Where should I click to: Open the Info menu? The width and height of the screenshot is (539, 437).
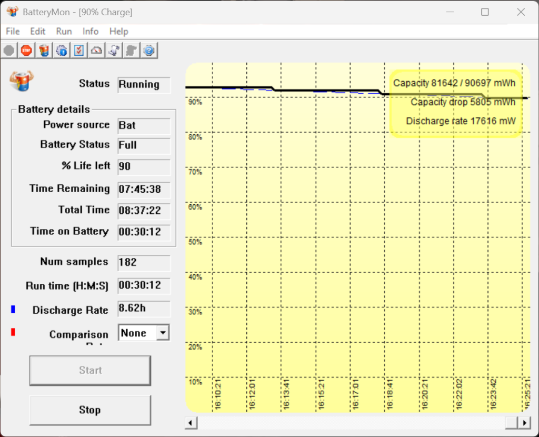(x=91, y=31)
